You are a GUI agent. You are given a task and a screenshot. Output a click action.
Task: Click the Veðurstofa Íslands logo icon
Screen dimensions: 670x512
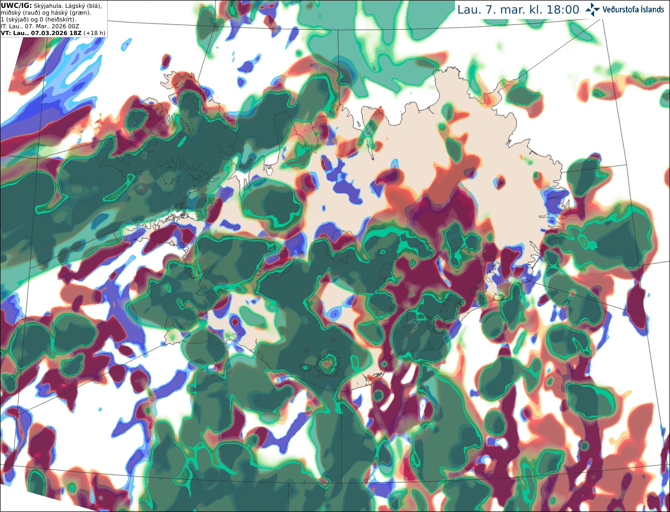point(593,9)
